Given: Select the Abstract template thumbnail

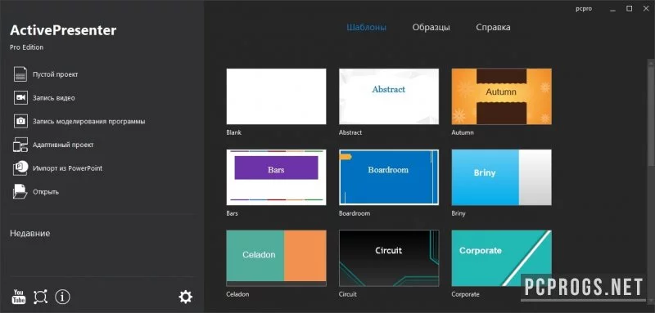Looking at the screenshot, I should [x=389, y=96].
